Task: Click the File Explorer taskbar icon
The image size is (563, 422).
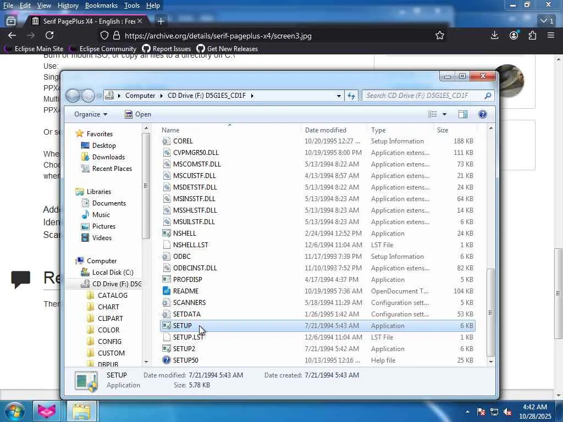Action: (x=81, y=411)
